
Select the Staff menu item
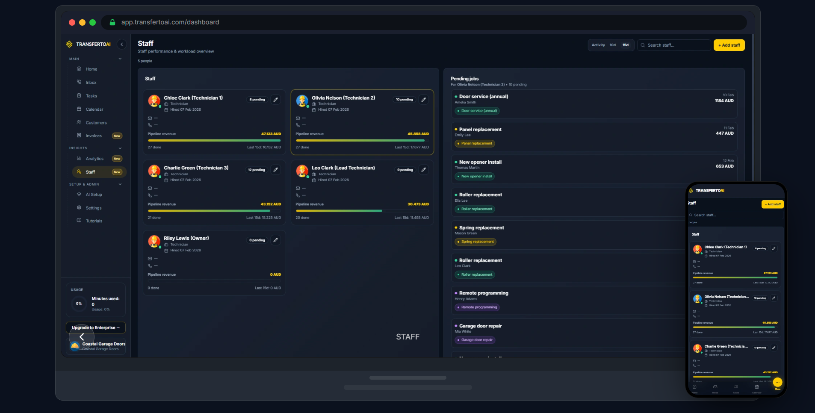click(x=91, y=172)
